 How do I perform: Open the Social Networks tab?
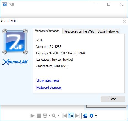pyautogui.click(x=108, y=31)
